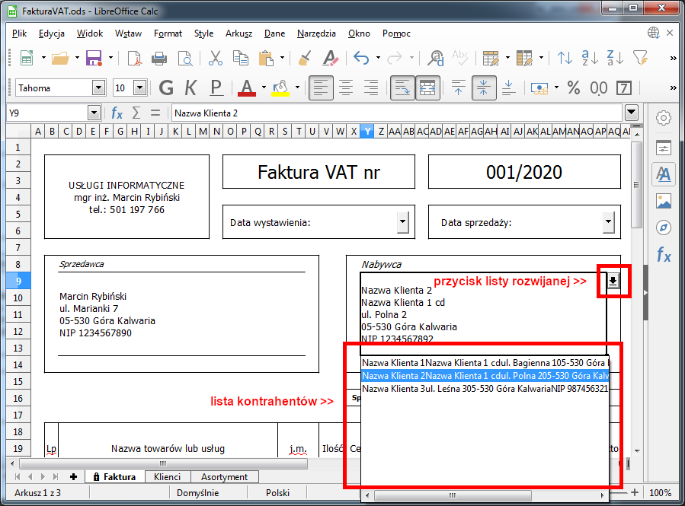Viewport: 685px width, 506px height.
Task: Switch to the Klienci sheet tab
Action: [167, 477]
